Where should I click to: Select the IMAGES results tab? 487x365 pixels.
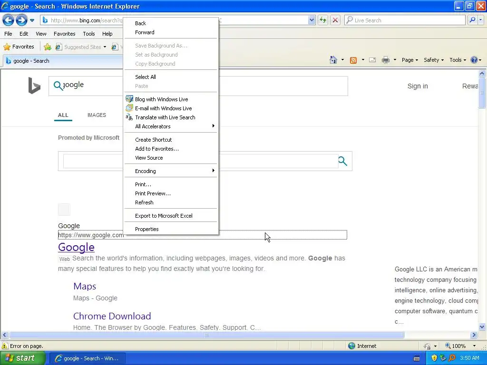coord(97,115)
